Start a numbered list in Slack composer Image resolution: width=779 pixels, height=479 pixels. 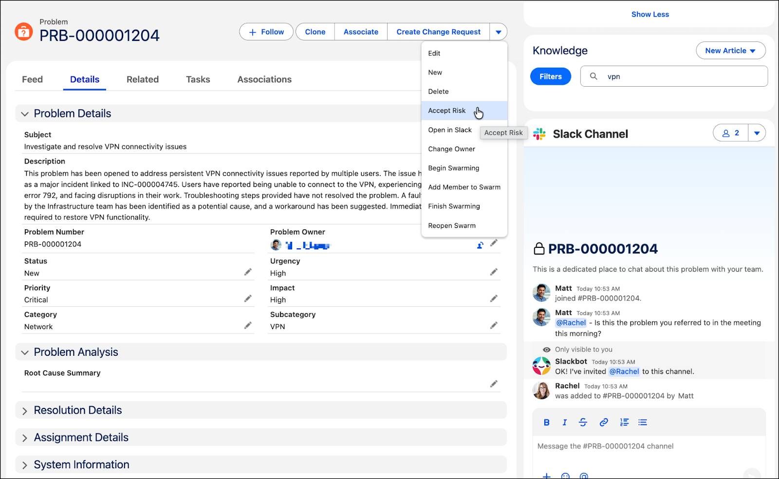(624, 423)
